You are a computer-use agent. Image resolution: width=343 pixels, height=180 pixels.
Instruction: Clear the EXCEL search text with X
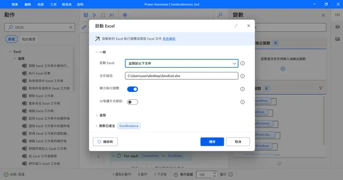click(70, 27)
